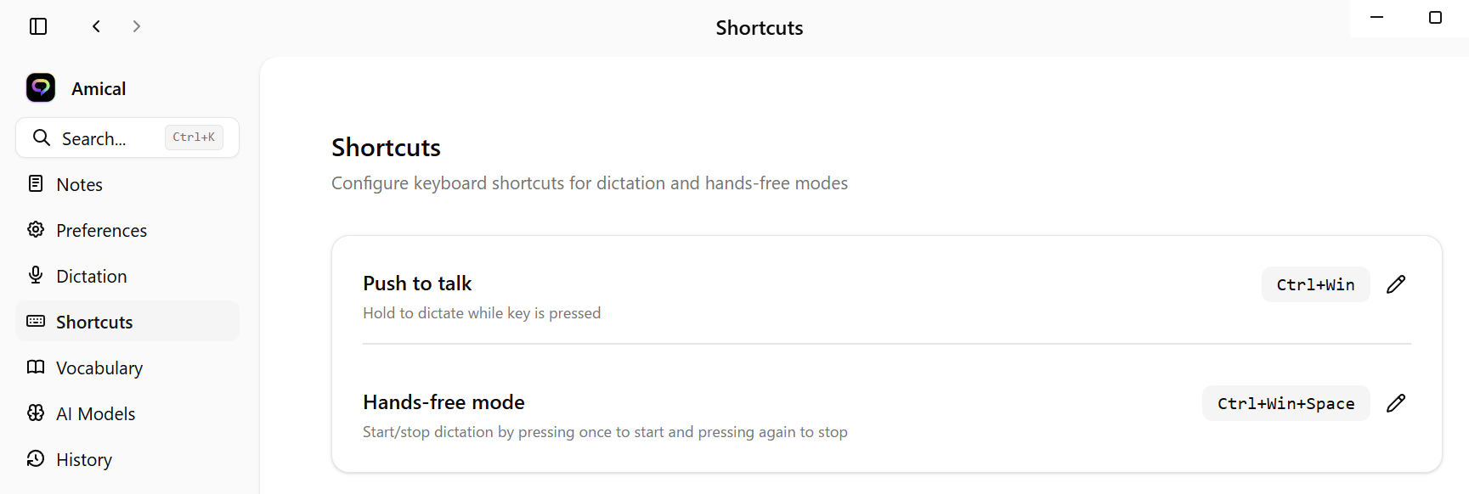Select Preferences in the sidebar
1469x494 pixels.
coord(100,229)
